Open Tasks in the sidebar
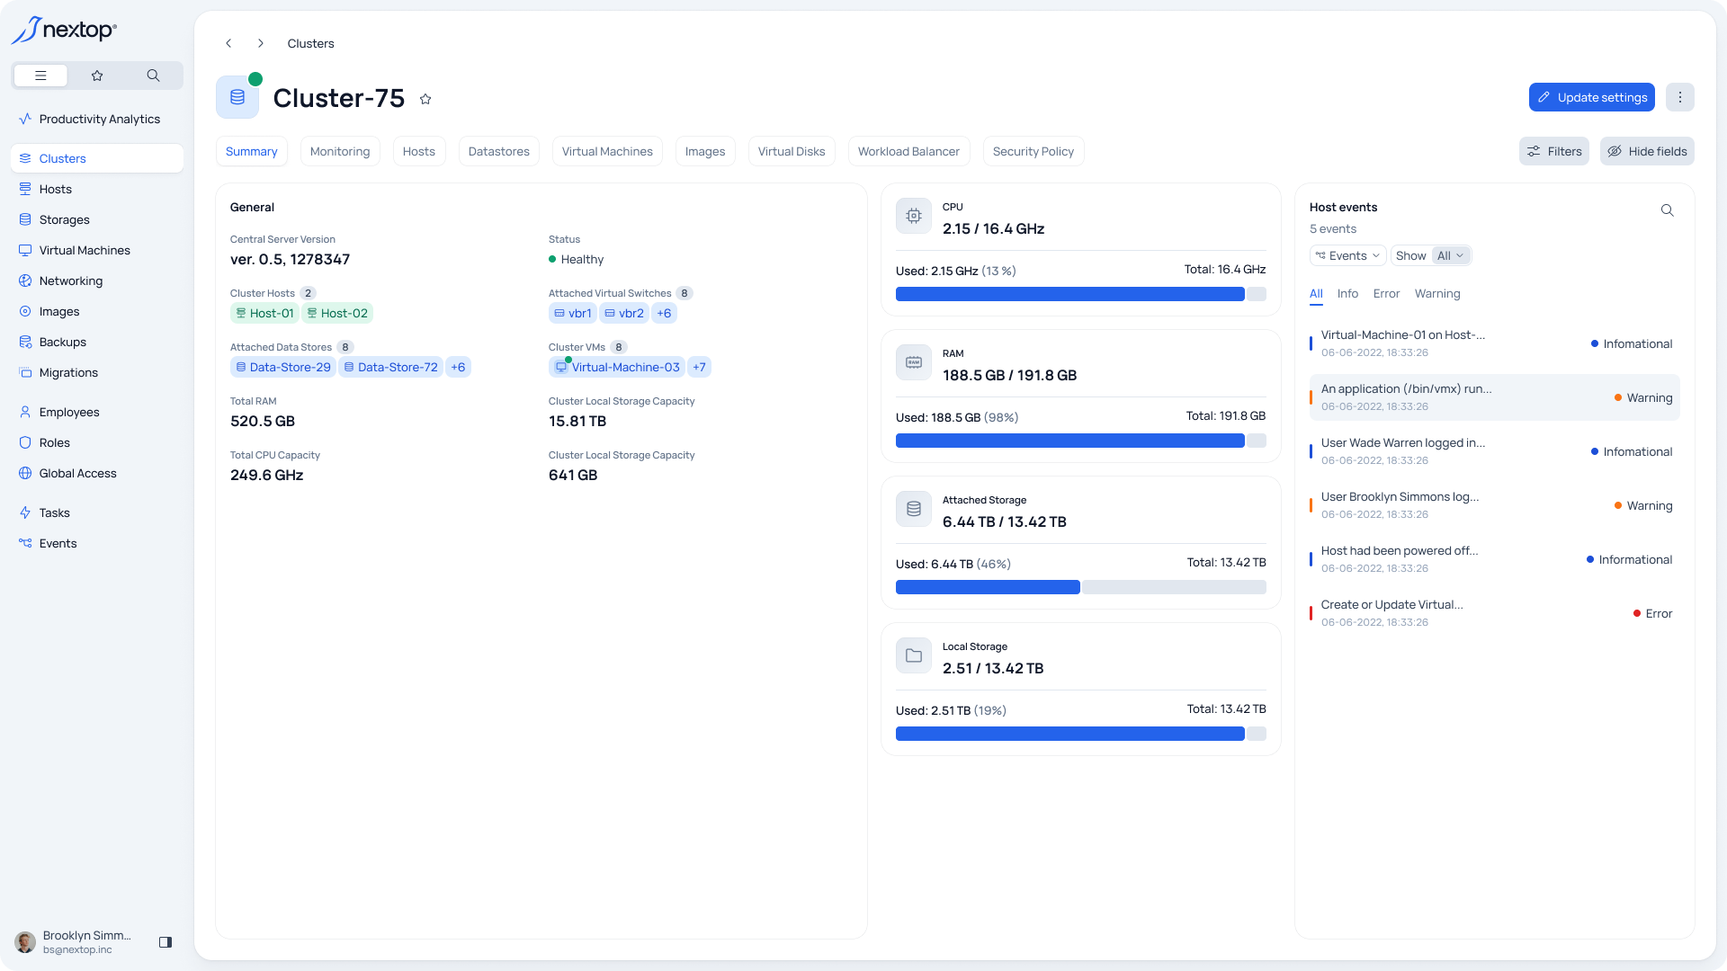Image resolution: width=1727 pixels, height=971 pixels. pos(97,512)
